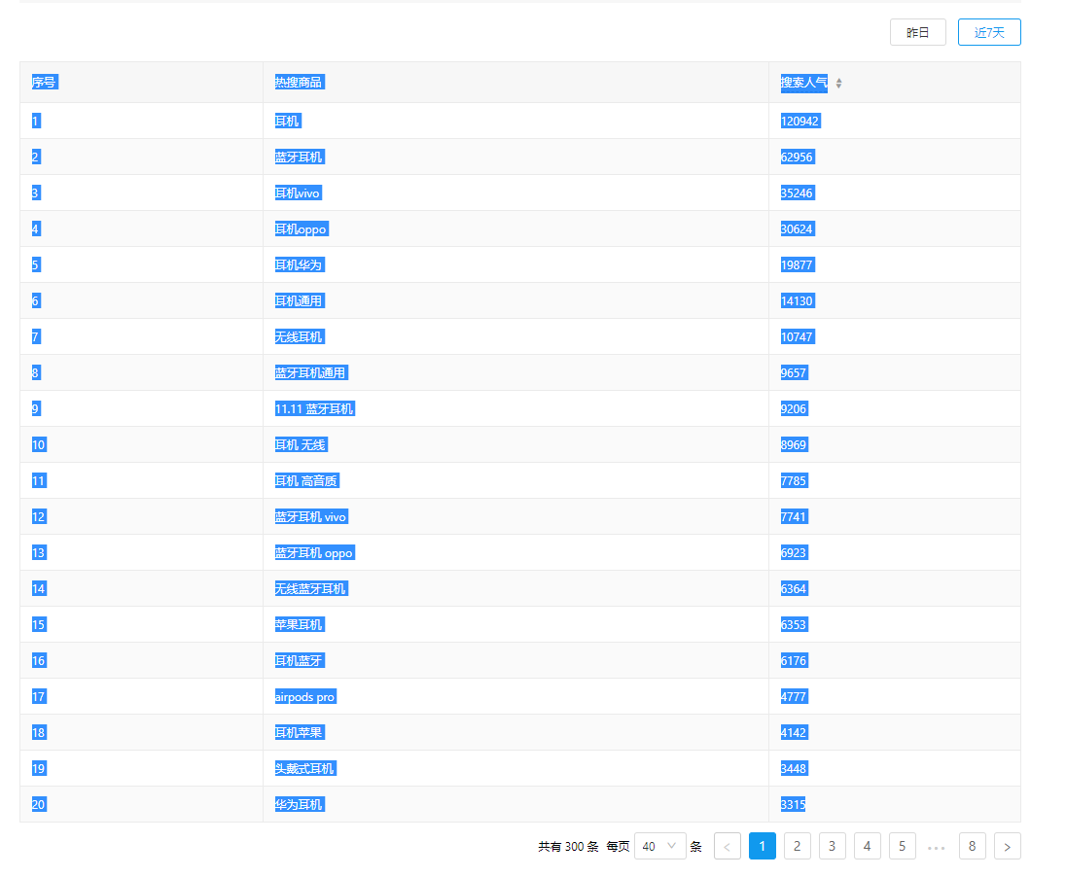The height and width of the screenshot is (877, 1066).
Task: Click the value 4142
Action: [x=794, y=733]
